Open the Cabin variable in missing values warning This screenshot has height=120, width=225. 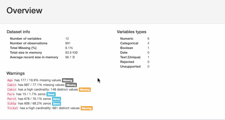tap(12, 85)
